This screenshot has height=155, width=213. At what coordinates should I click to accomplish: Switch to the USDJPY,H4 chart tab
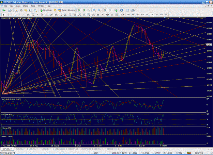tap(33, 149)
